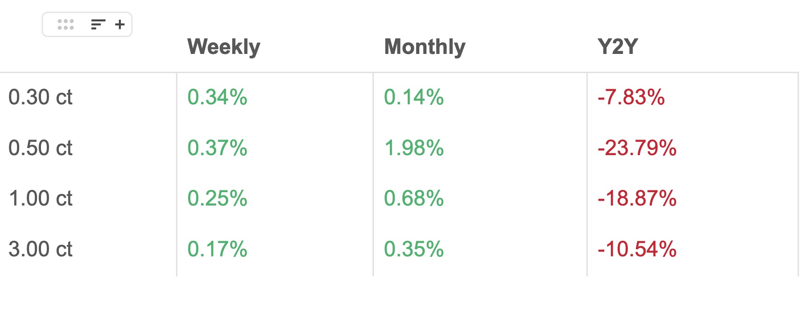Select monthly value 0.14%
811x329 pixels.
[414, 97]
